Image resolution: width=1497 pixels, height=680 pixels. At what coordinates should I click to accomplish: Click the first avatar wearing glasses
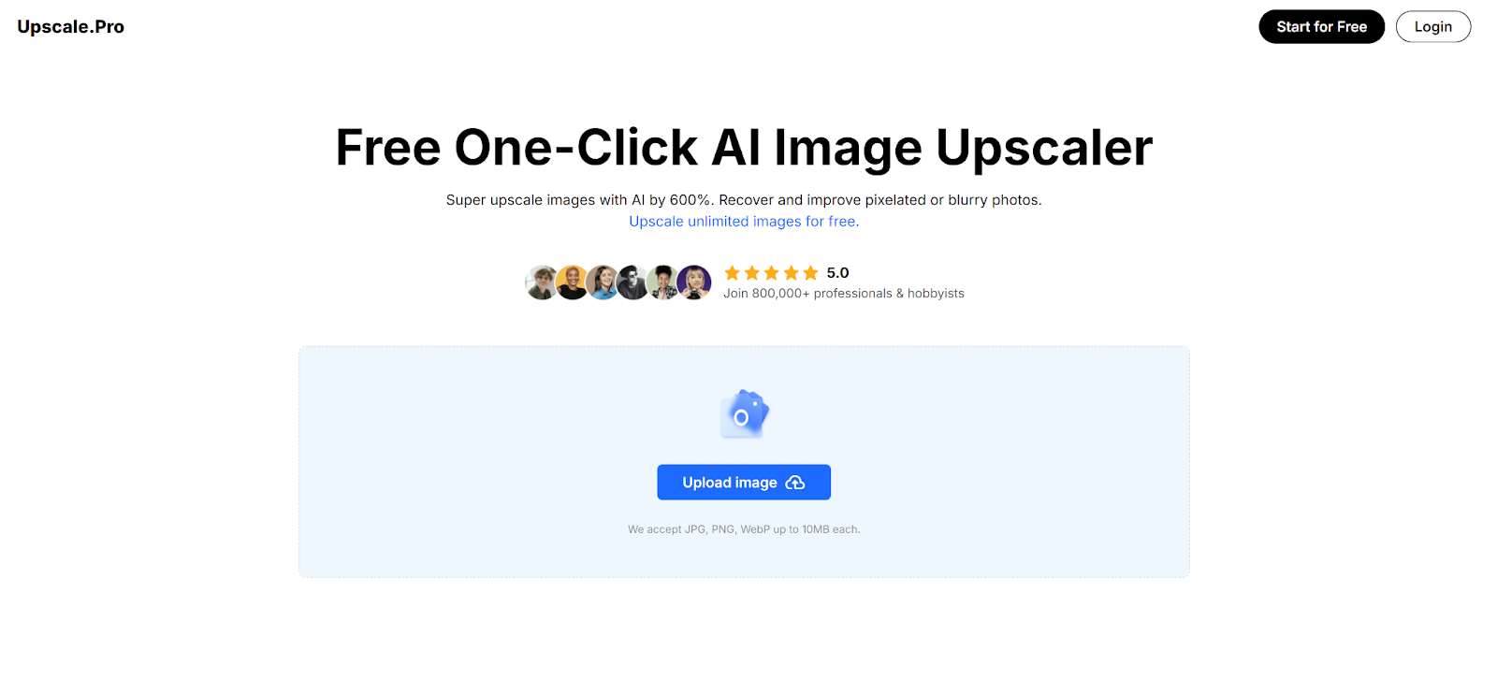pyautogui.click(x=542, y=282)
